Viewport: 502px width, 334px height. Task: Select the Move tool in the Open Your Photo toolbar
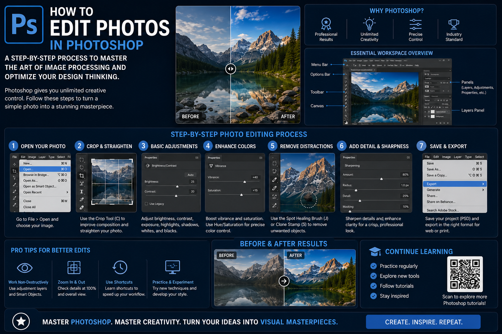[x=14, y=164]
